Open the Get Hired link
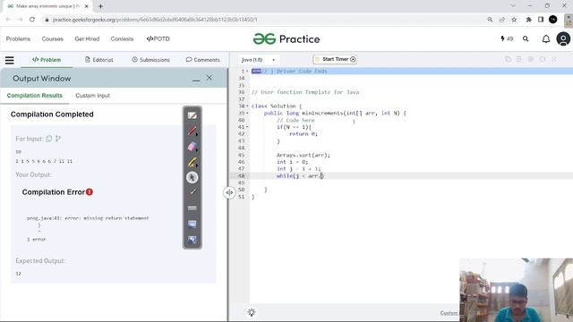The height and width of the screenshot is (322, 573). (87, 38)
